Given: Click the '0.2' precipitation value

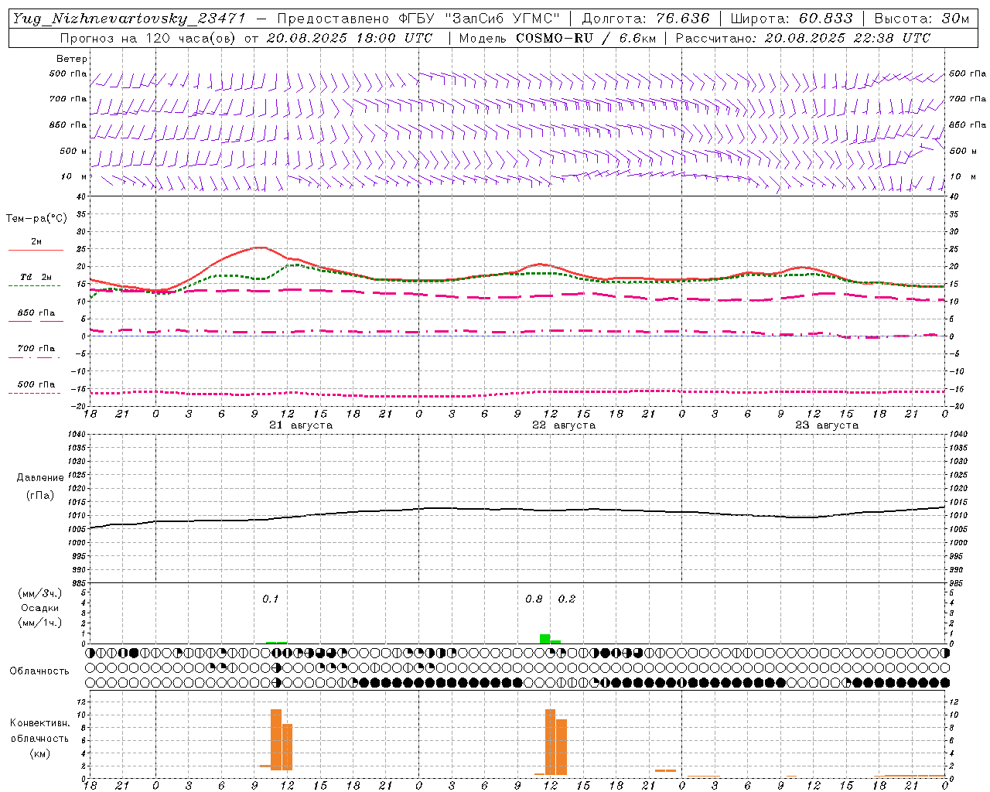Looking at the screenshot, I should (x=567, y=599).
